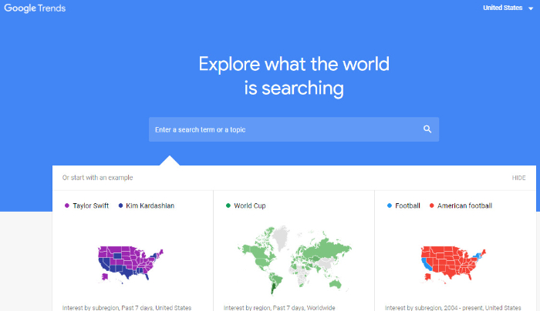
Task: Click the dark blue Kim Kardashian dot
Action: 120,206
